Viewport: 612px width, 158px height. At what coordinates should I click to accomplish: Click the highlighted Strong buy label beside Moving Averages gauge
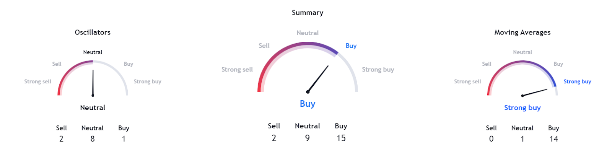click(x=577, y=81)
